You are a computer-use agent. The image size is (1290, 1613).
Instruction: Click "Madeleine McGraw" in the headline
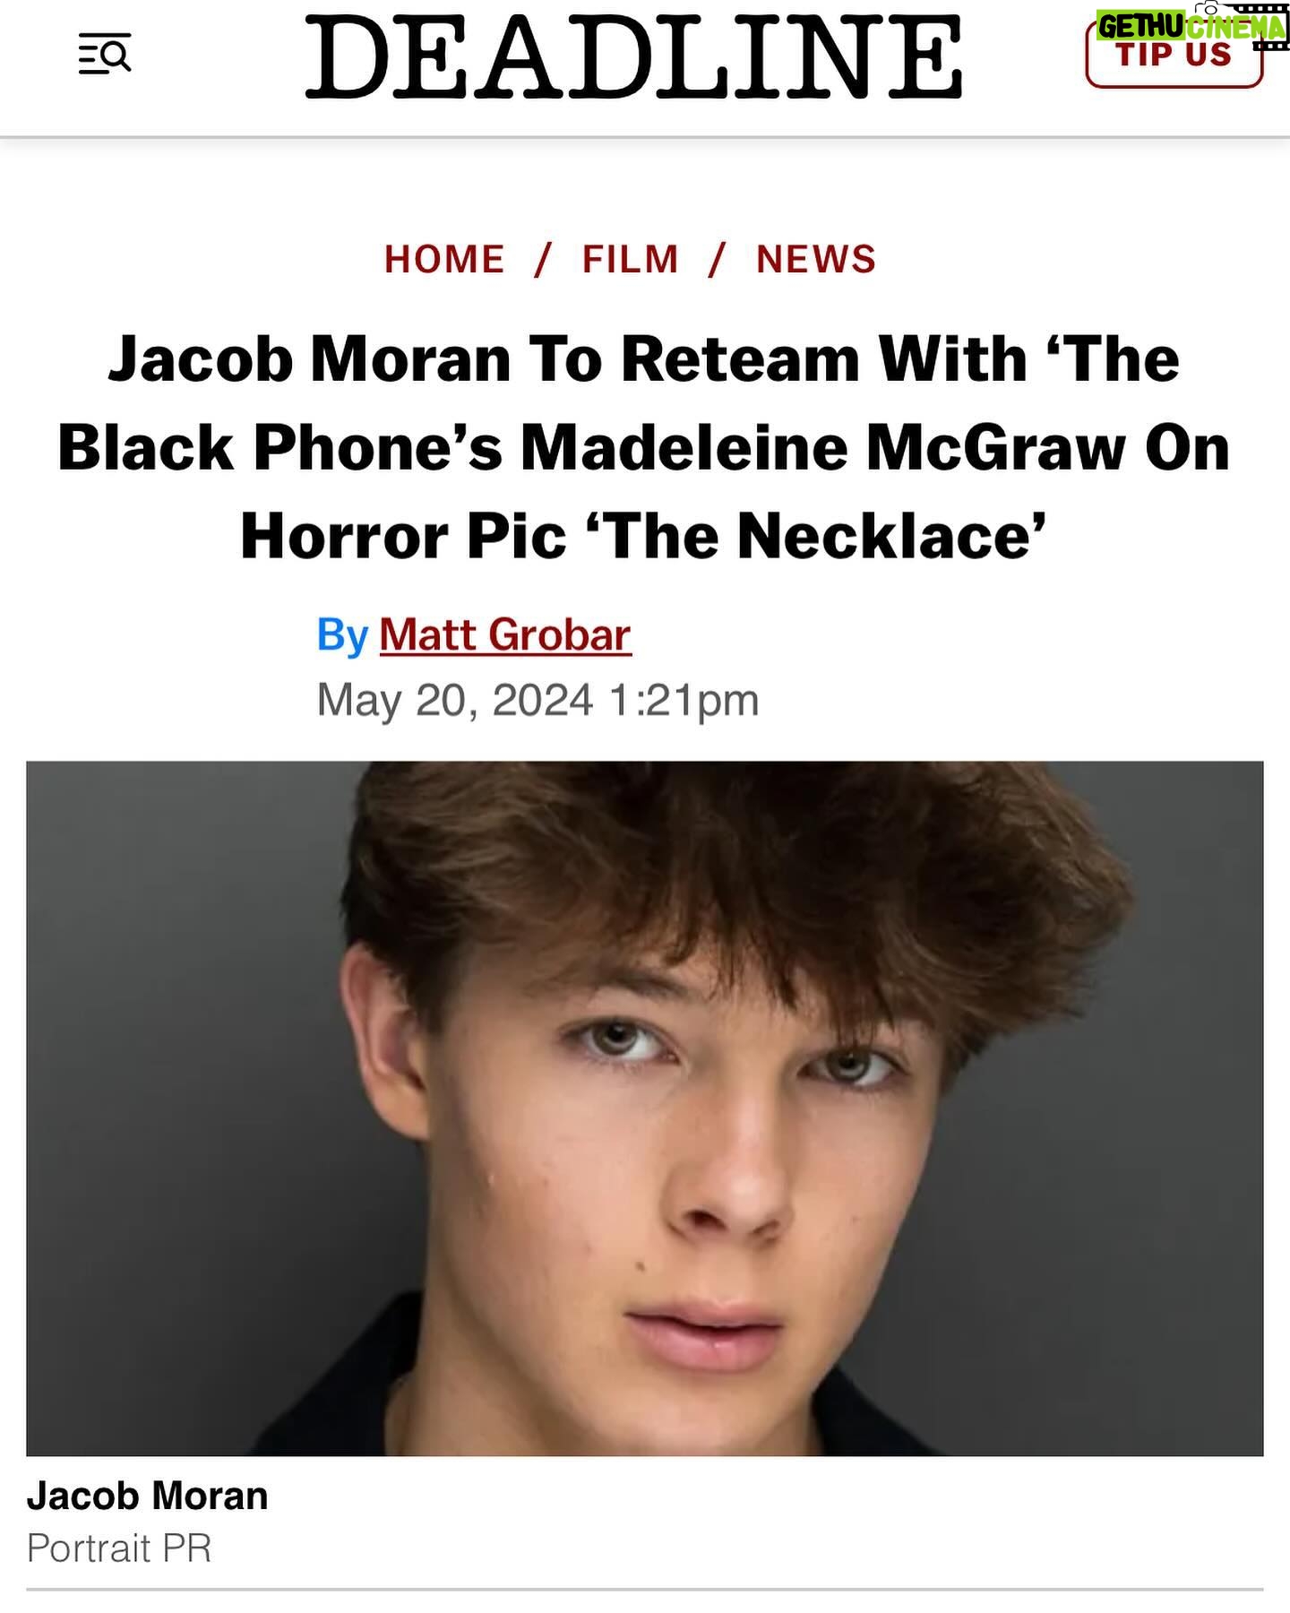(x=823, y=447)
